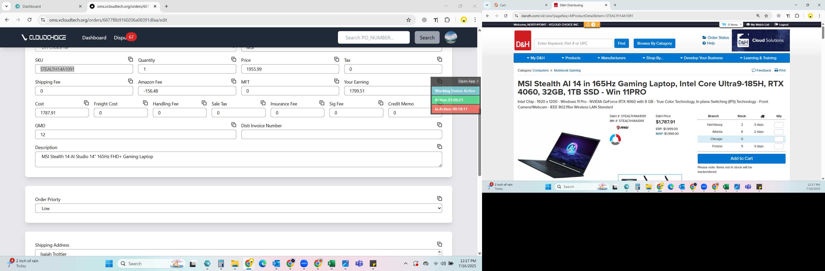Bookmark the OMS order page with star
This screenshot has height=271, width=825.
[408, 20]
